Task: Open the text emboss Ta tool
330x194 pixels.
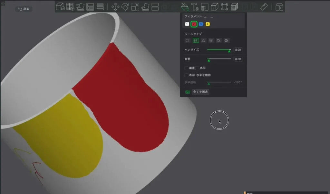Action: [195, 7]
